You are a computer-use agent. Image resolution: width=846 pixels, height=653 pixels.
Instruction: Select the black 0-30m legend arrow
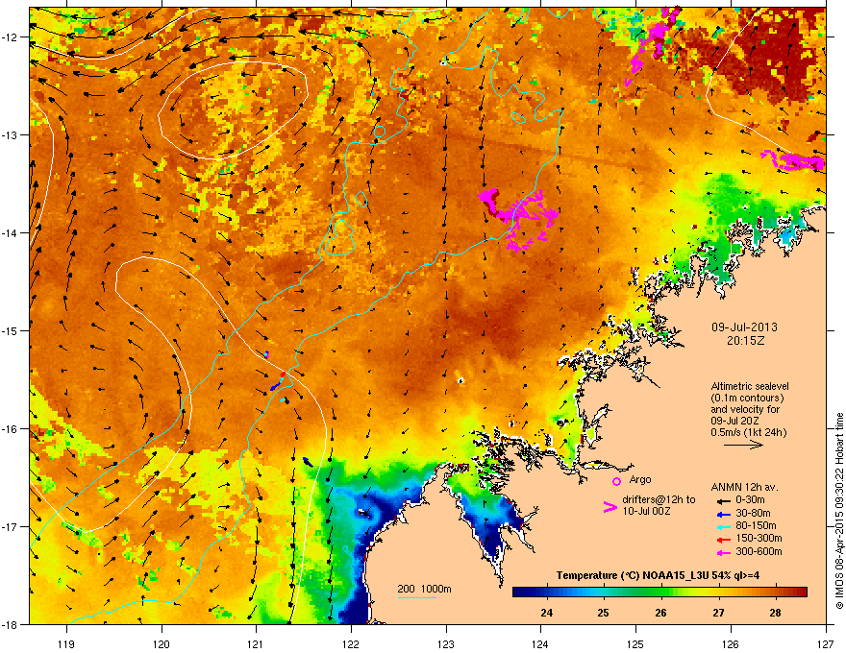[x=723, y=500]
